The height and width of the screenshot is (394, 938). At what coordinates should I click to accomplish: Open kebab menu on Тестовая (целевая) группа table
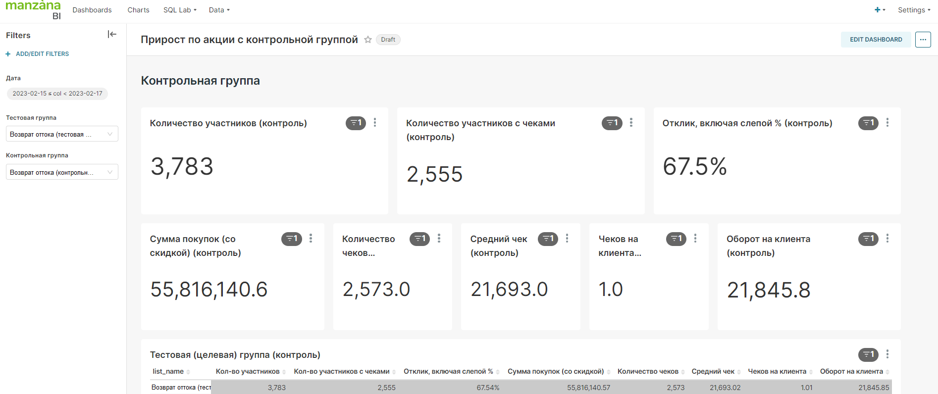click(887, 354)
